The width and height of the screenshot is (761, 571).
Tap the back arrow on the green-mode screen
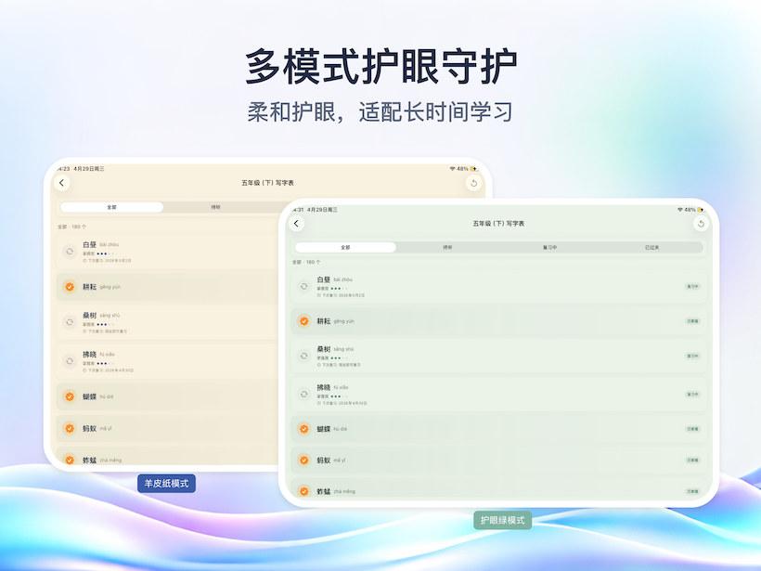297,224
